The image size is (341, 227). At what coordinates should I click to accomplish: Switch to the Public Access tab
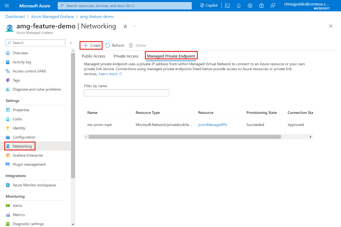93,56
